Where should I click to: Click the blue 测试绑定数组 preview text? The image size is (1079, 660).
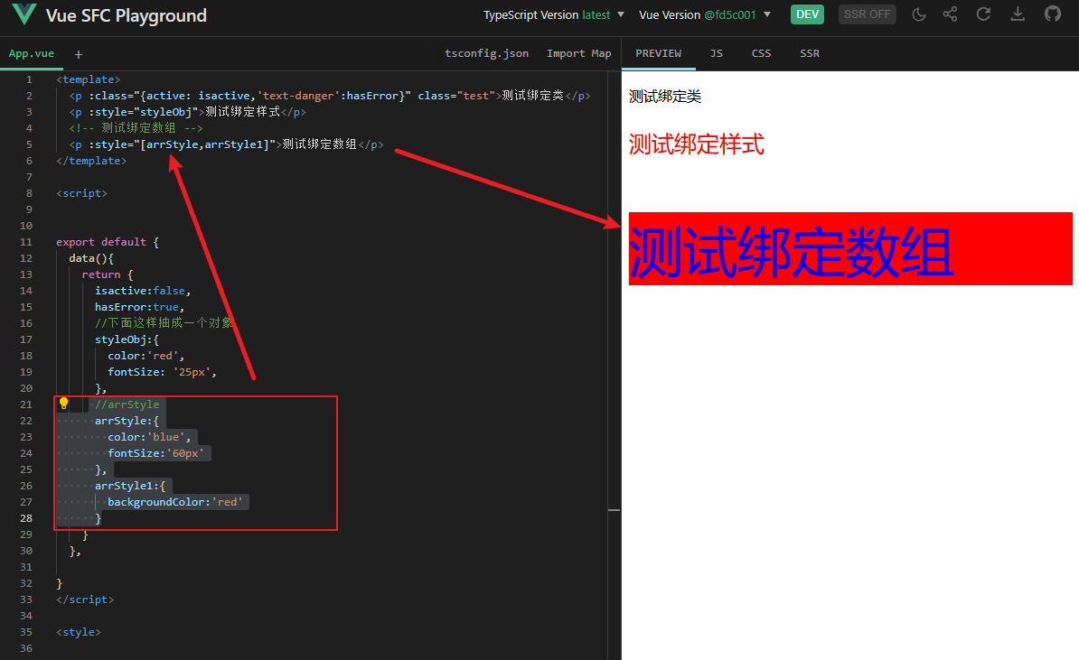pyautogui.click(x=791, y=252)
